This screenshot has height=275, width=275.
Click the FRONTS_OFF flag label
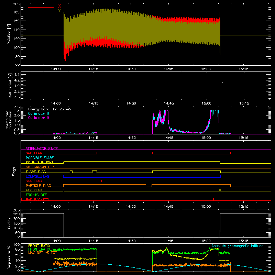pyautogui.click(x=36, y=195)
